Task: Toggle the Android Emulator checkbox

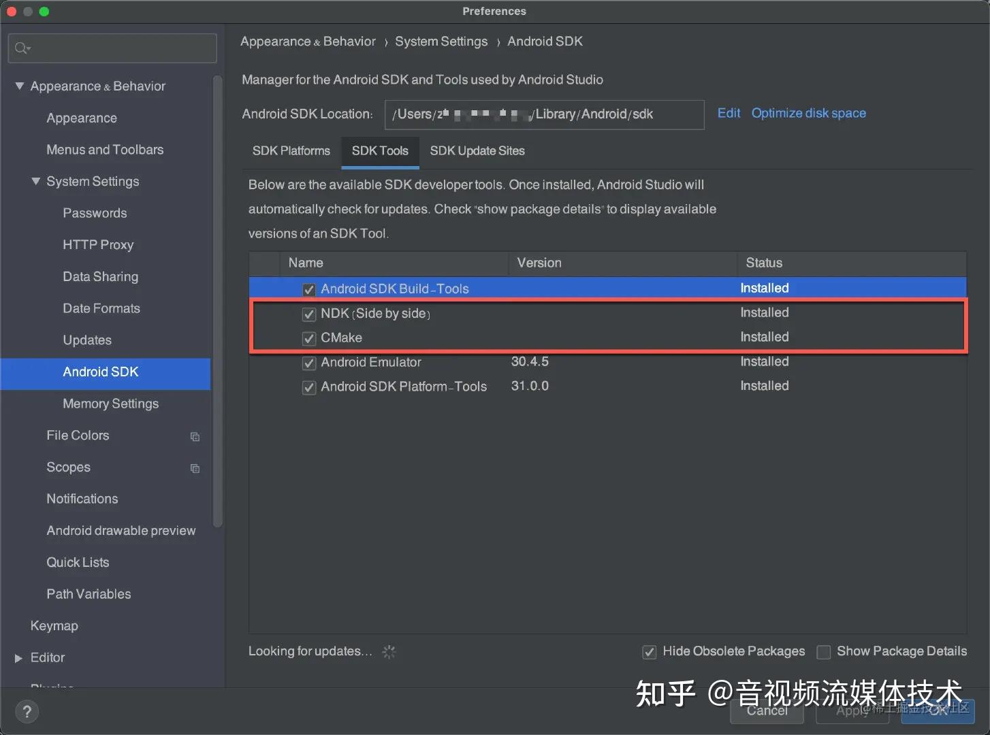Action: pyautogui.click(x=308, y=363)
